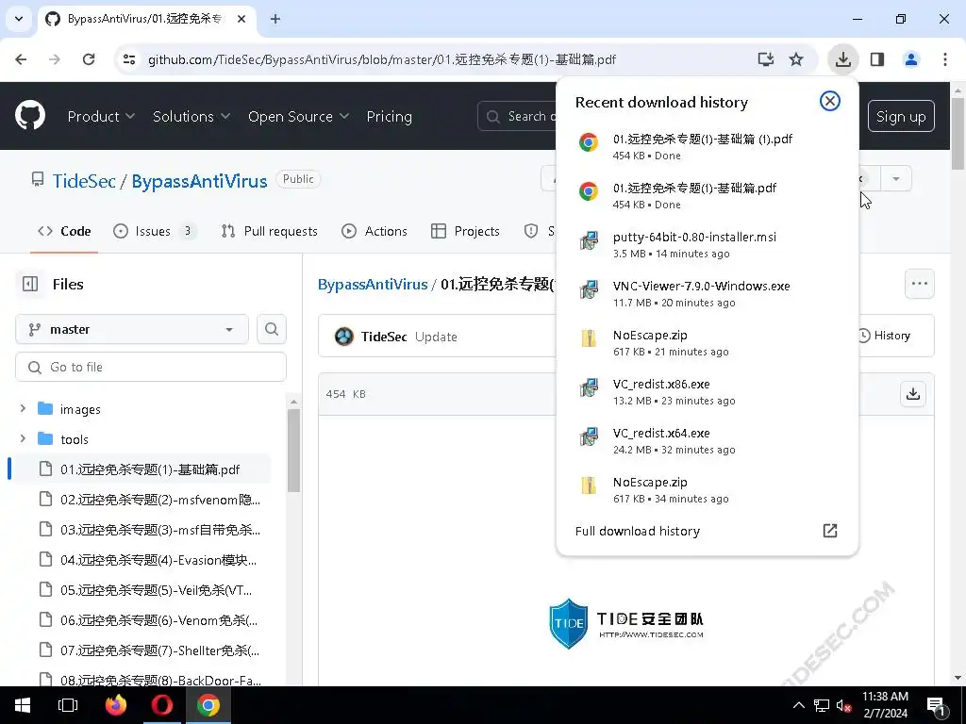Open downloaded putty-64bit-0.80-installer.msi entry
The image size is (966, 724).
pos(707,244)
